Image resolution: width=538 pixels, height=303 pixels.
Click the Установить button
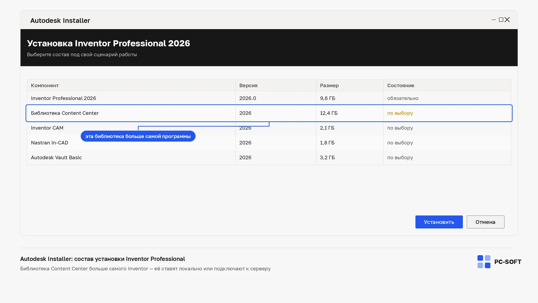tap(439, 222)
